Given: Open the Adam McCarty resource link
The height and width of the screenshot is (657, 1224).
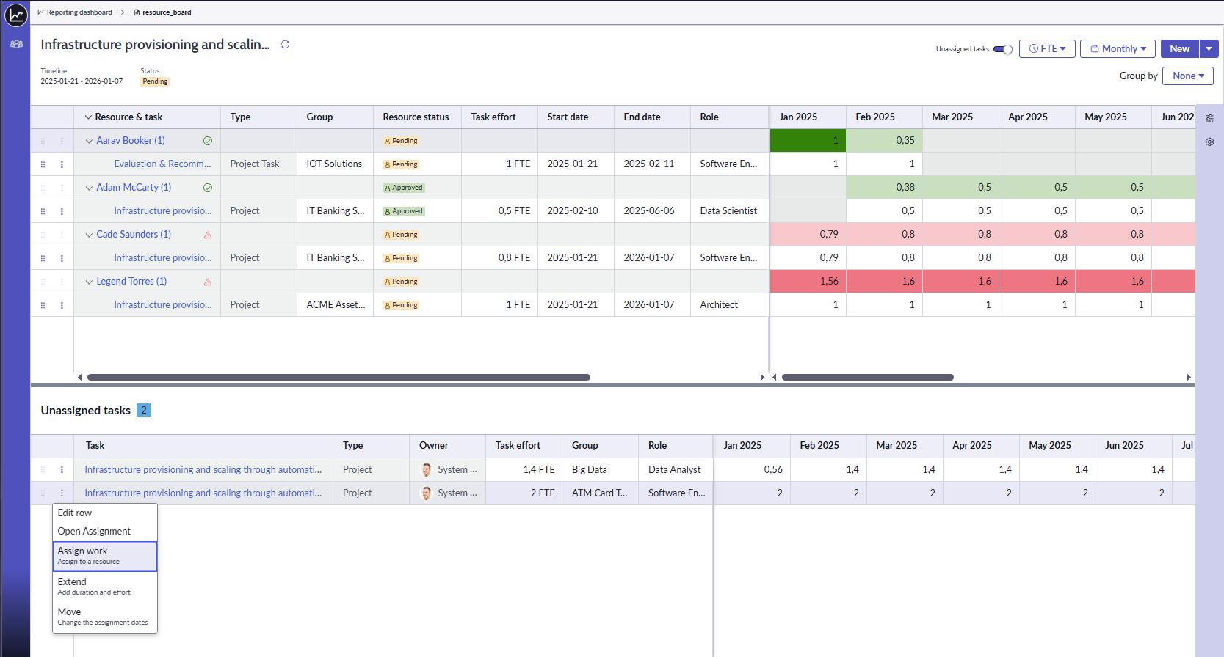Looking at the screenshot, I should (x=134, y=188).
